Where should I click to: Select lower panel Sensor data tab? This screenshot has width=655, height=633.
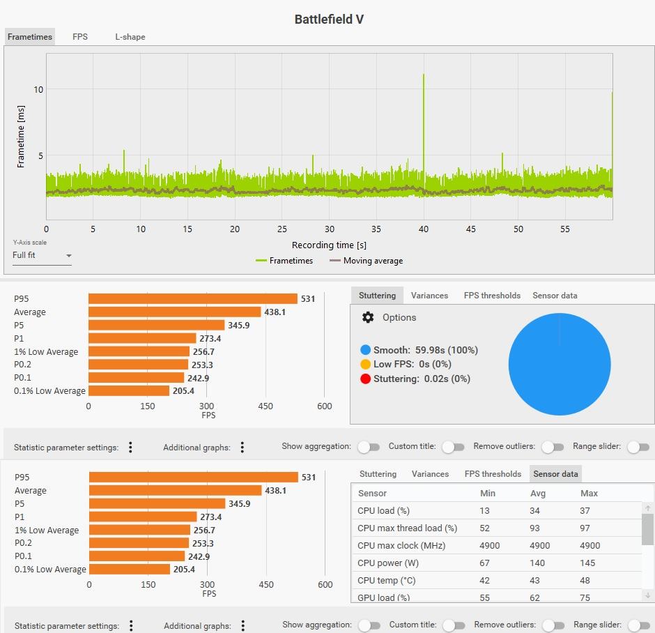(x=555, y=474)
